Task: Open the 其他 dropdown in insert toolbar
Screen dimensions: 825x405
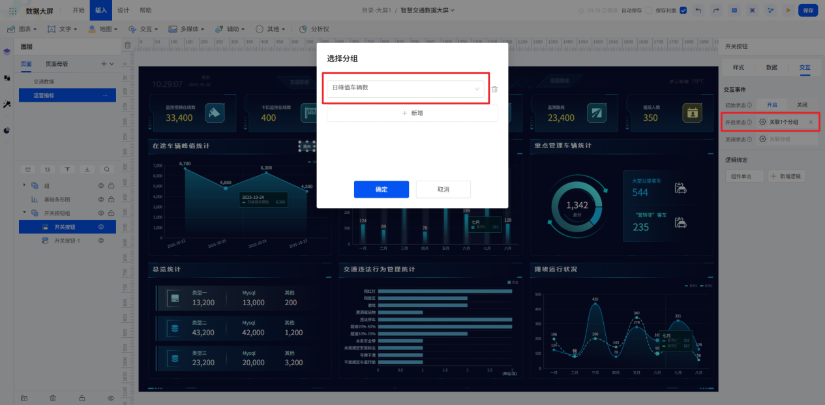Action: click(x=271, y=29)
